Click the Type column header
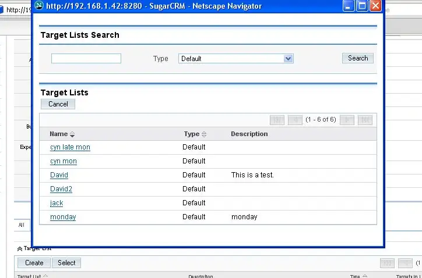Screen dimensions: 422x278 (x=192, y=134)
